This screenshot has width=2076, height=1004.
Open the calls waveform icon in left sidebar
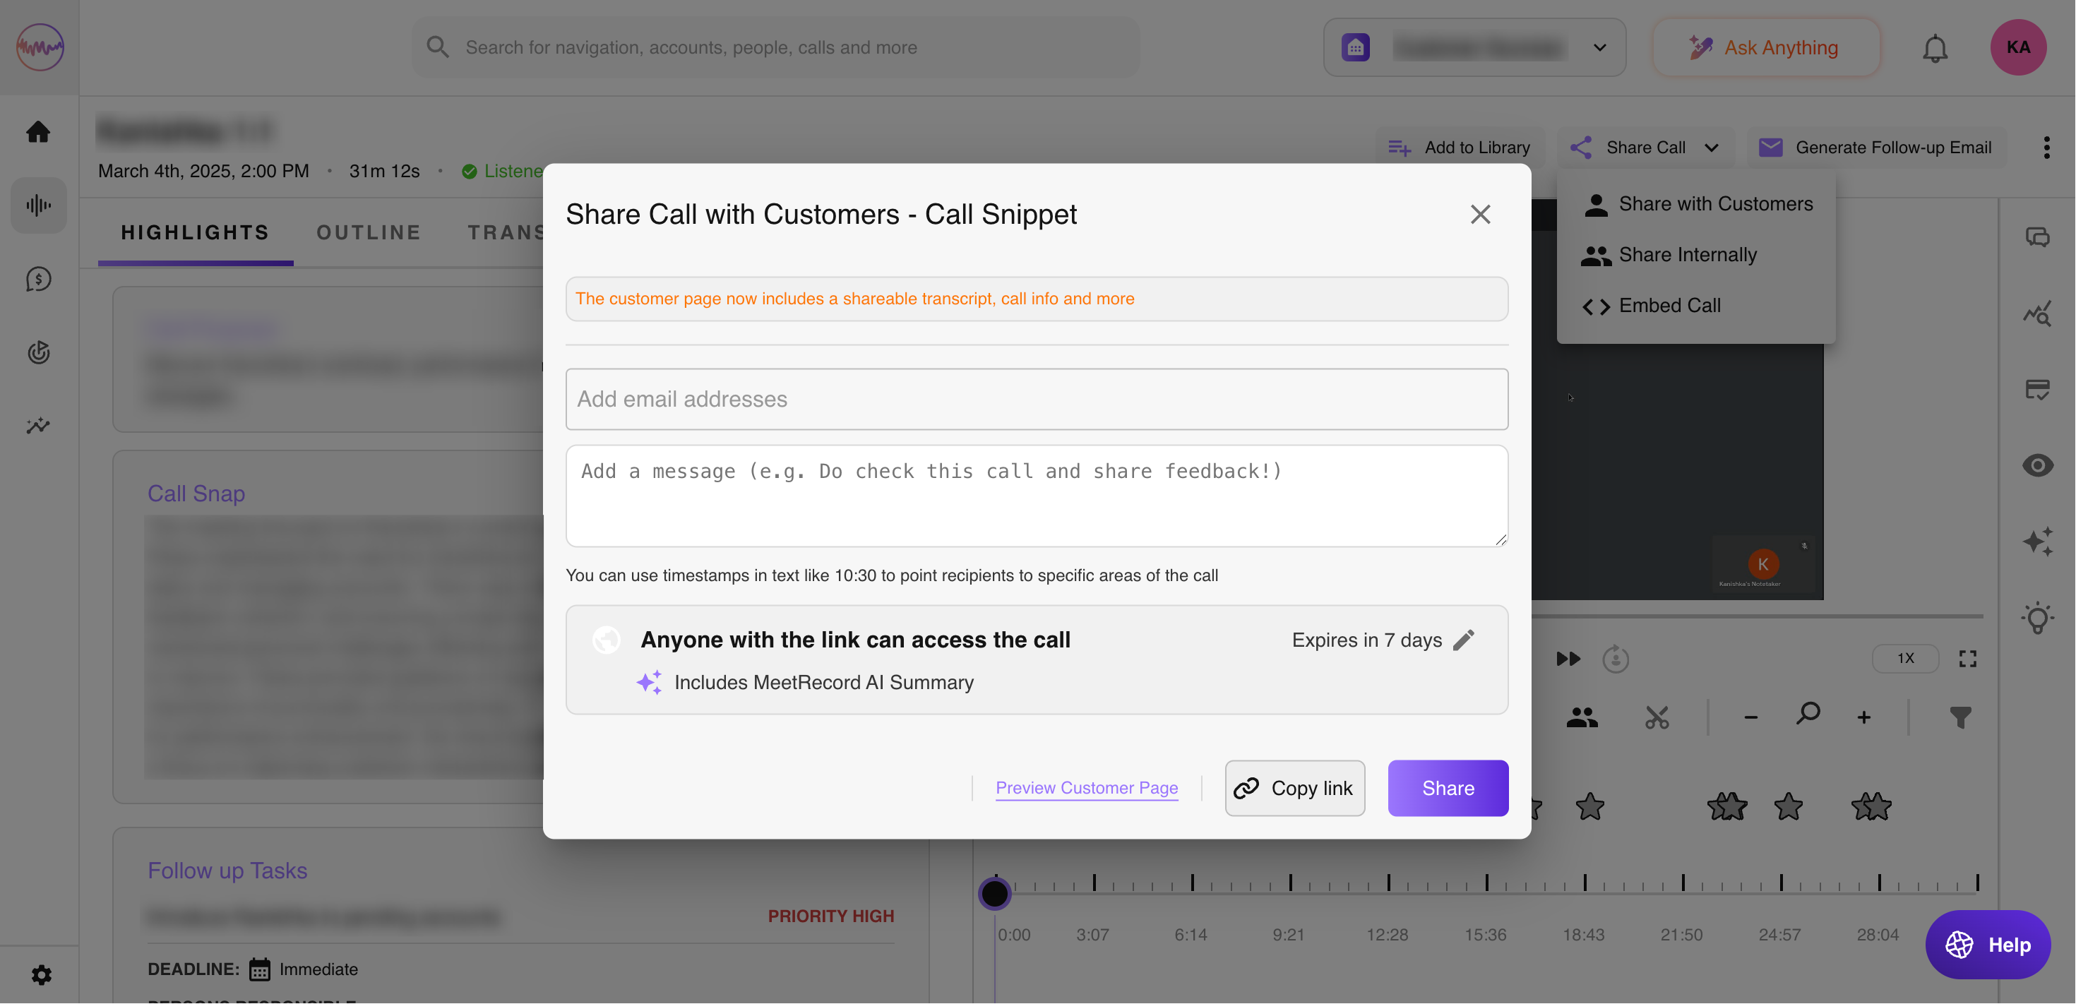(39, 205)
